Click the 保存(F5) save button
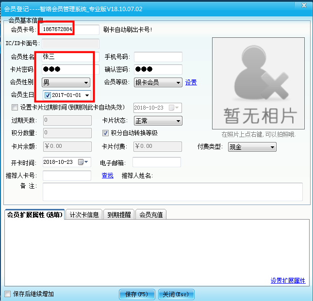The width and height of the screenshot is (313, 301). [x=137, y=294]
